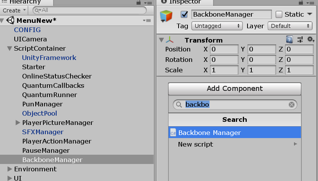Click the C# script icon for Backbone Manager
318x181 pixels.
[x=173, y=133]
